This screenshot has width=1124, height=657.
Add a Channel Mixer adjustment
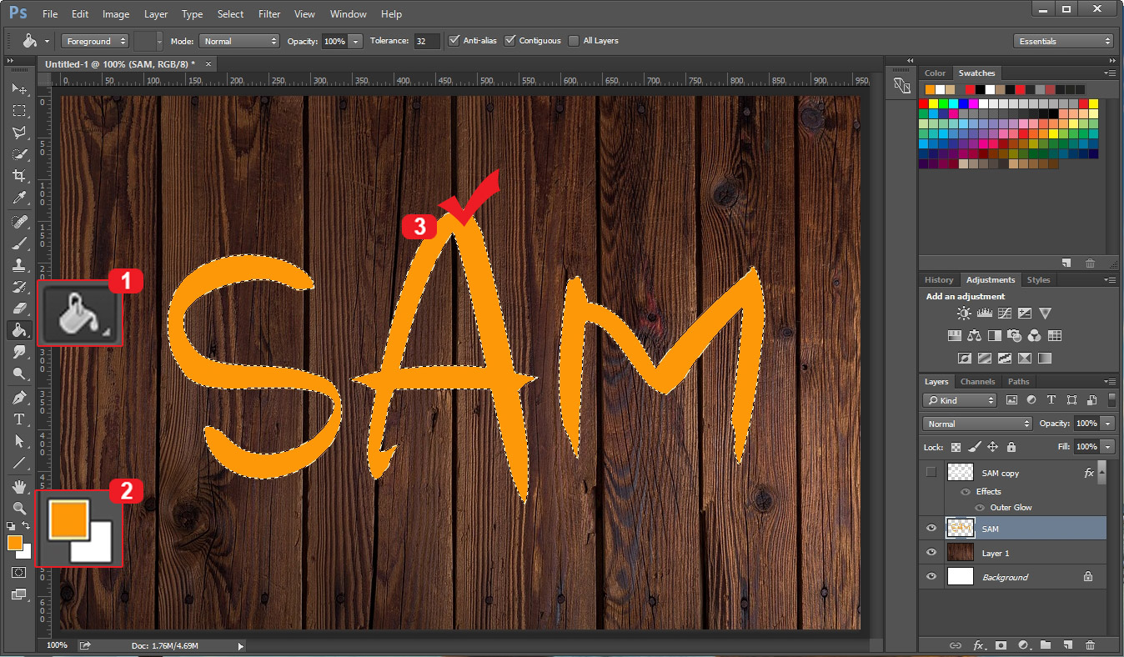(x=1034, y=336)
